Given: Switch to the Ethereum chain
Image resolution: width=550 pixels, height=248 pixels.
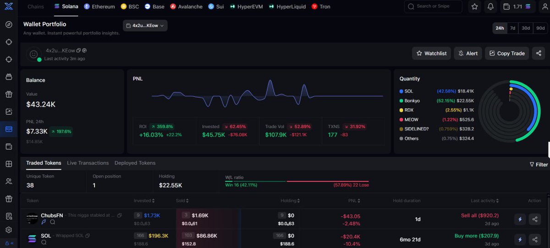Looking at the screenshot, I should 99,7.
